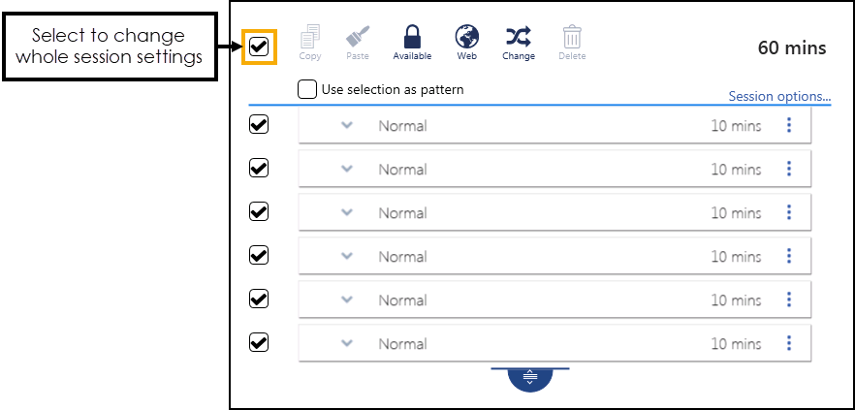Expand the fourth Normal slot chevron
This screenshot has width=855, height=410.
point(347,256)
